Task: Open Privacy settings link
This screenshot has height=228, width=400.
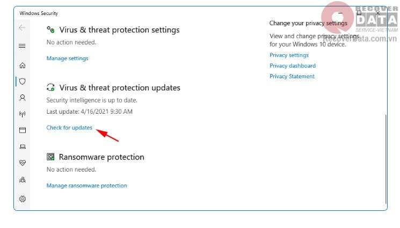Action: click(289, 55)
